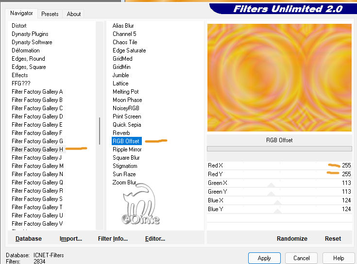Viewport: 357px width, 264px height.
Task: Choose the Jumble filter
Action: pos(120,75)
